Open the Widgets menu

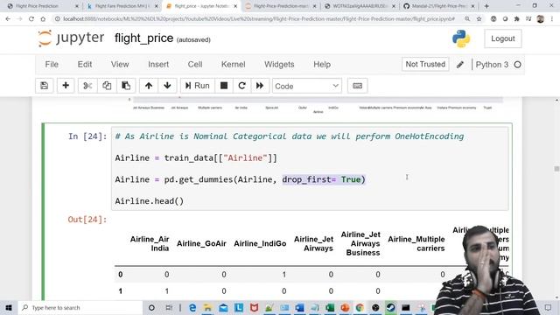coord(279,64)
